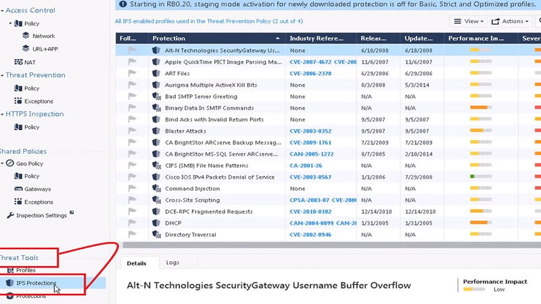
Task: Click shield icon of DCE-RPC Fragmented Requests
Action: (x=156, y=211)
